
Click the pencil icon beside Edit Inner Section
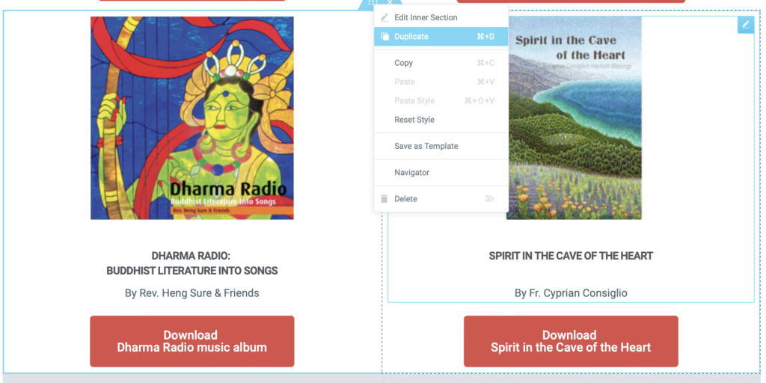click(384, 18)
